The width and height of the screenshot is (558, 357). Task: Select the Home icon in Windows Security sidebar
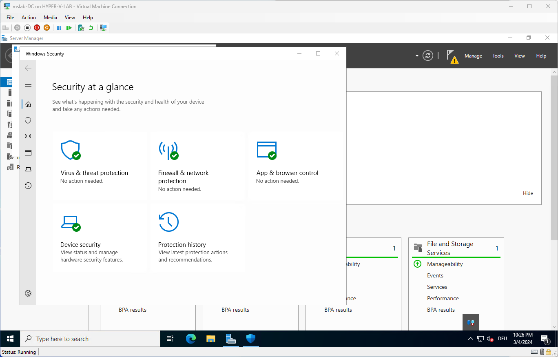[28, 104]
